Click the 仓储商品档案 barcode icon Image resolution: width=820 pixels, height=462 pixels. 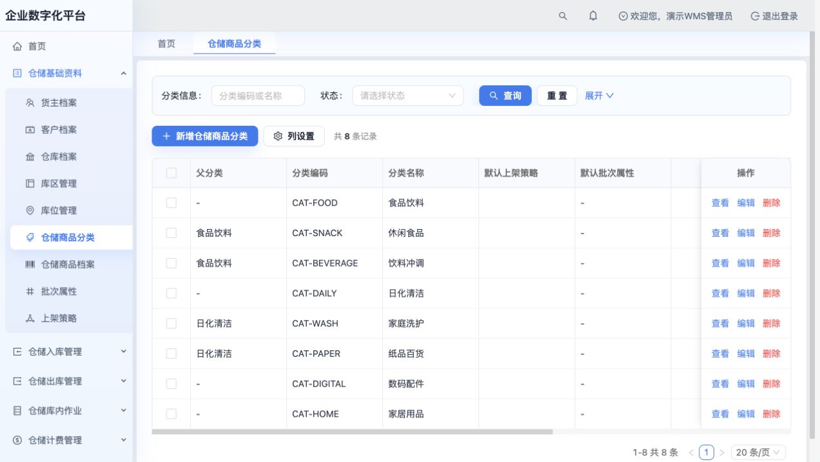coord(30,265)
